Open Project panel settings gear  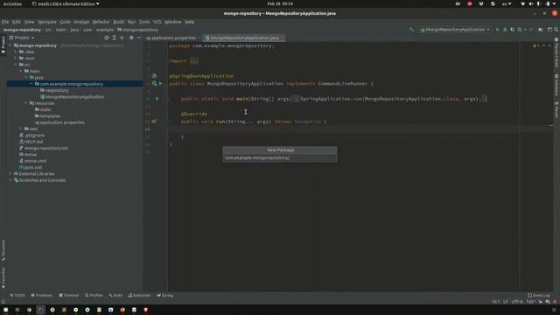tap(131, 38)
